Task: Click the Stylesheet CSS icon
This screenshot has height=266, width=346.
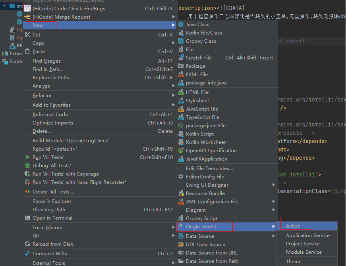Action: pos(181,101)
